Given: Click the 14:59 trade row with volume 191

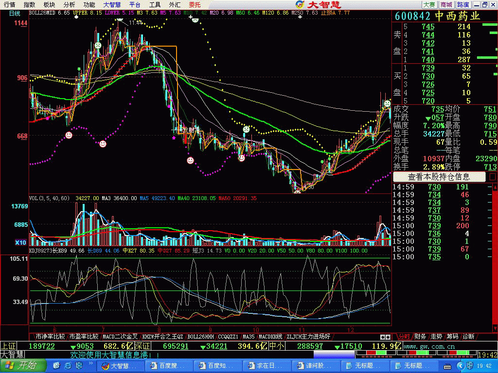Looking at the screenshot, I should tap(442, 187).
